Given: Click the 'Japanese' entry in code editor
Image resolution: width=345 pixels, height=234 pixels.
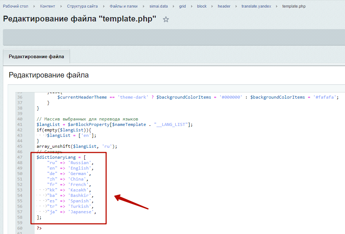Looking at the screenshot, I should [x=82, y=212].
